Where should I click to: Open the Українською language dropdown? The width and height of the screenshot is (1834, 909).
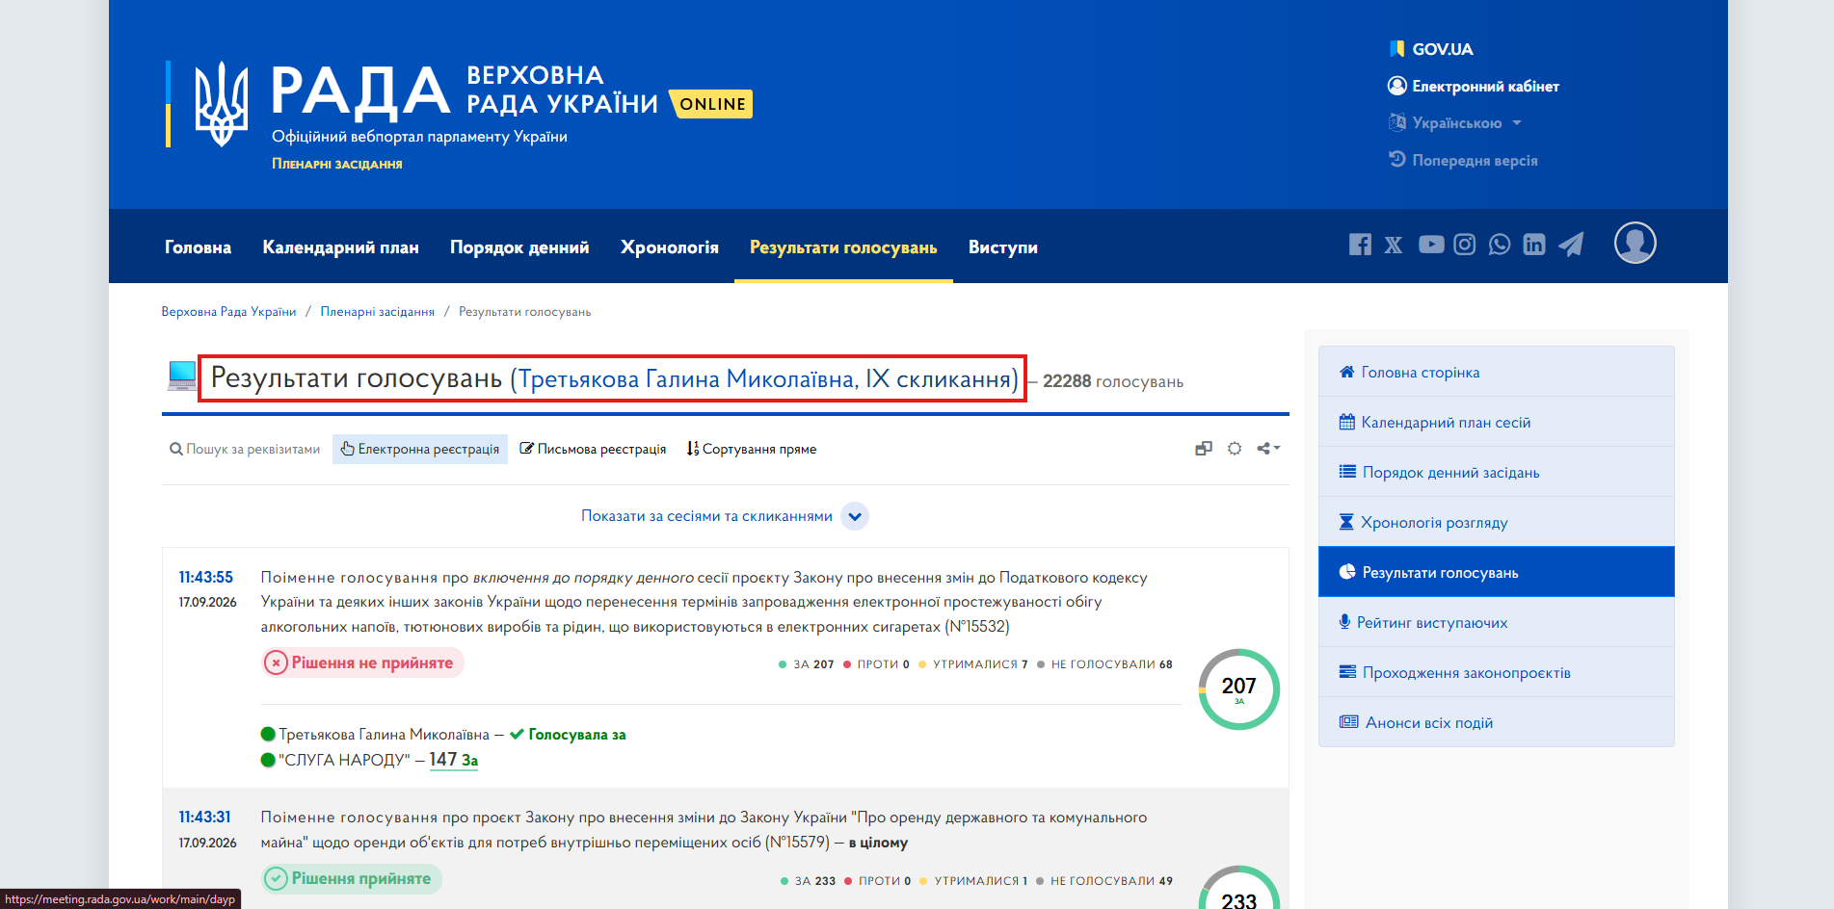point(1455,123)
